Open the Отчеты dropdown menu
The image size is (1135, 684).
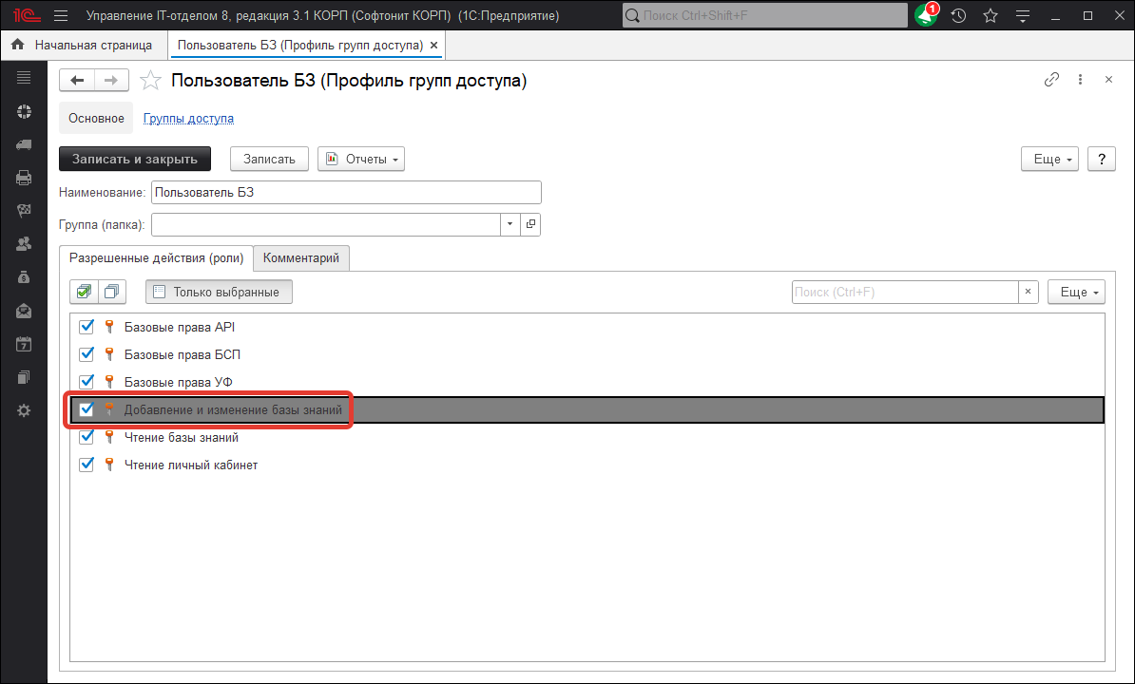361,159
